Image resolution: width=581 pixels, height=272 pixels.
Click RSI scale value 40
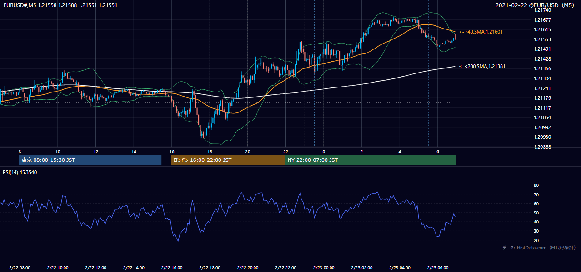click(x=536, y=222)
